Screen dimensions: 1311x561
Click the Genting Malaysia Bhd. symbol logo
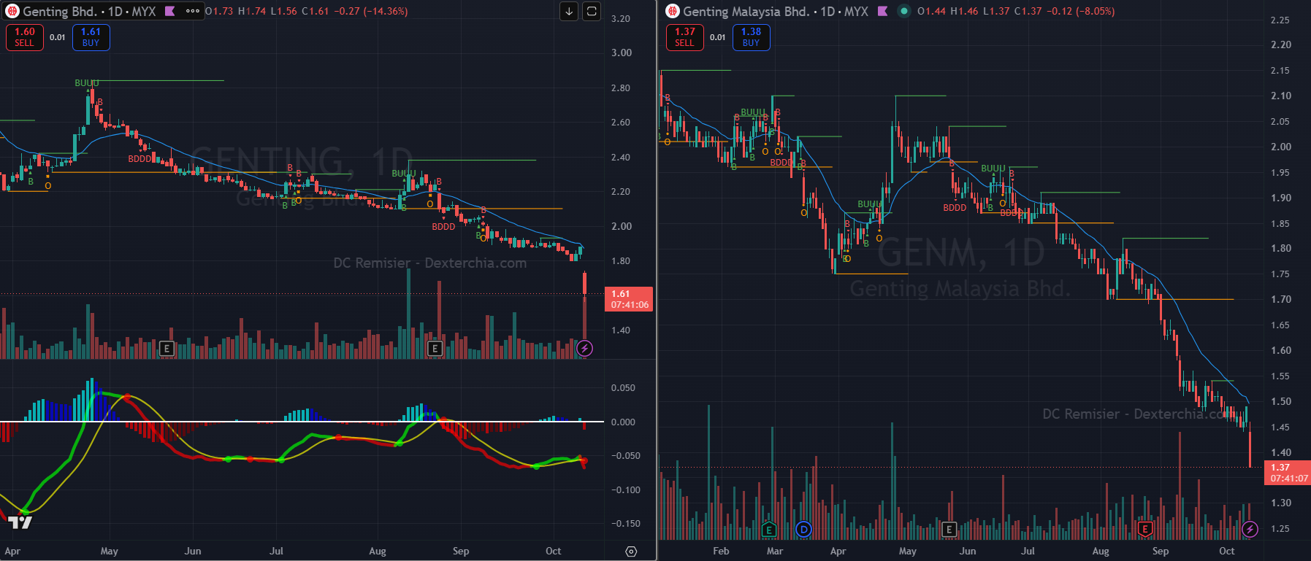pos(672,11)
